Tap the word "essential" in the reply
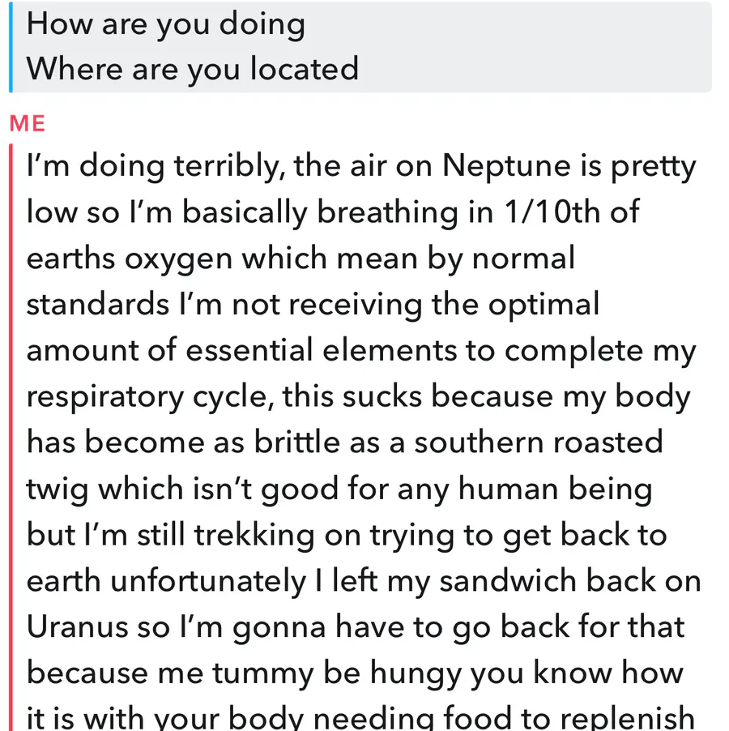Image resolution: width=729 pixels, height=731 pixels. [x=249, y=351]
